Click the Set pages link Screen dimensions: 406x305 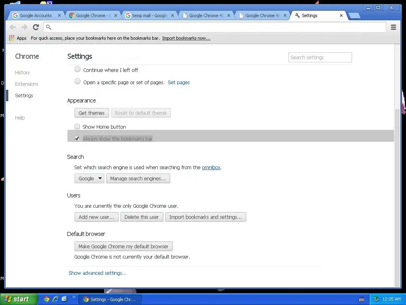[x=179, y=83]
